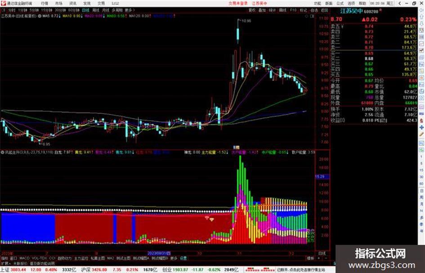Open 风起生升 indicator settings circle icon
Viewport: 425px width, 273px height.
2,152
